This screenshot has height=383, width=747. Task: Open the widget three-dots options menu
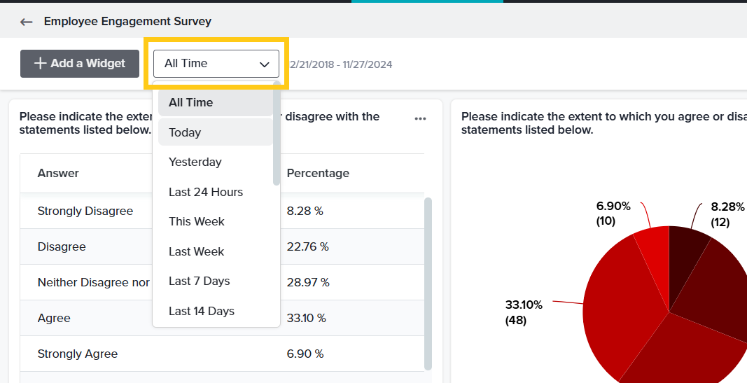[420, 119]
